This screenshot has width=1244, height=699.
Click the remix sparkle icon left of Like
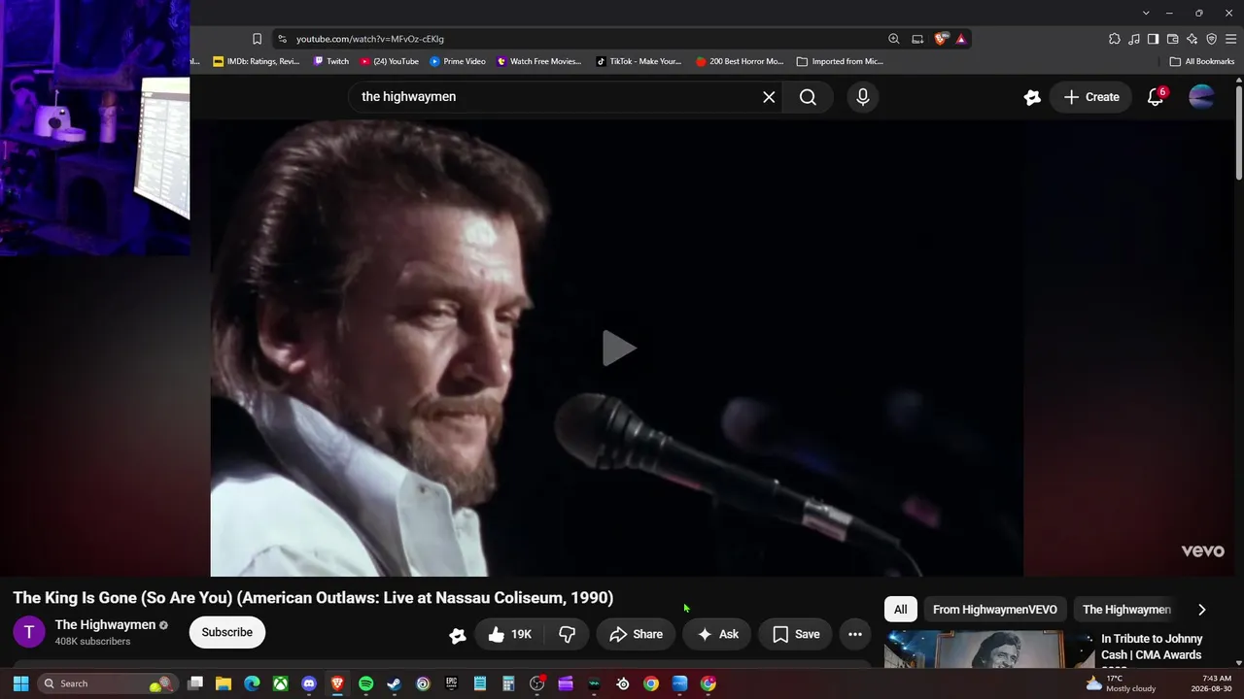point(457,635)
